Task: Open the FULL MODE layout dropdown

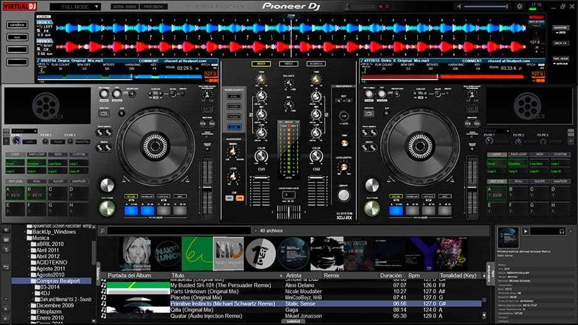Action: click(x=75, y=7)
